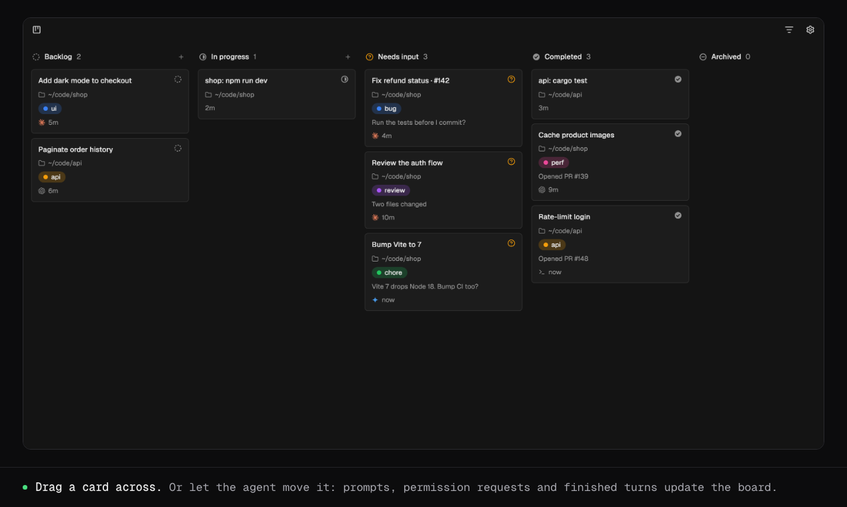Click checkmark icon on api: cargo test card
Image resolution: width=847 pixels, height=507 pixels.
coord(678,79)
